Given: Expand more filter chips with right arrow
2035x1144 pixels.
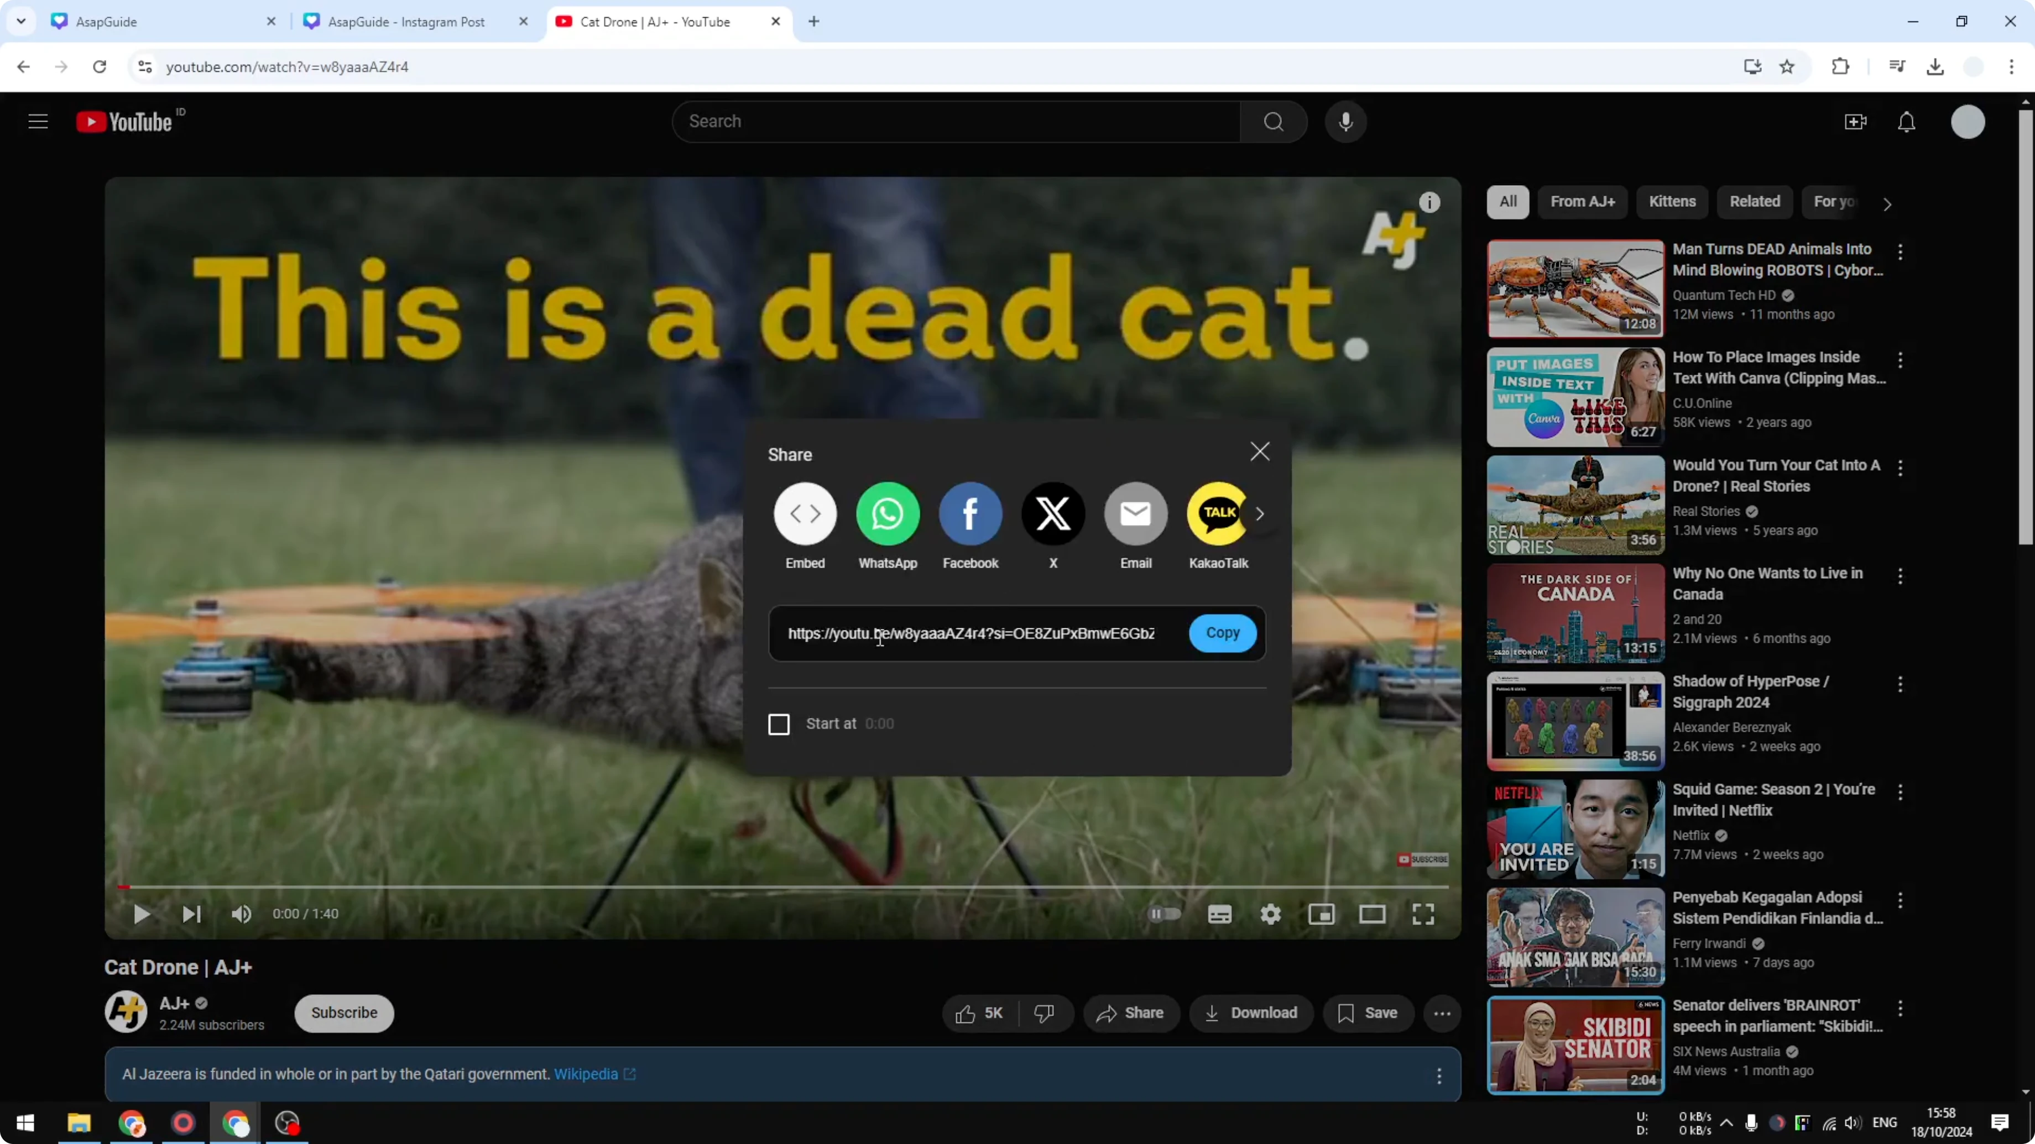Looking at the screenshot, I should [1887, 203].
